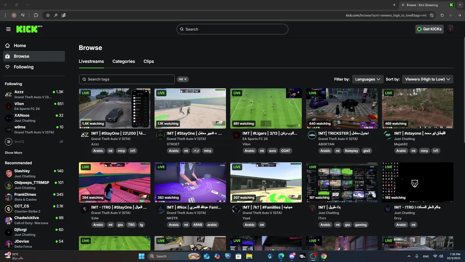Open XANoos avatar in Following list
Image resolution: width=465 pixels, height=262 pixels.
(8, 118)
